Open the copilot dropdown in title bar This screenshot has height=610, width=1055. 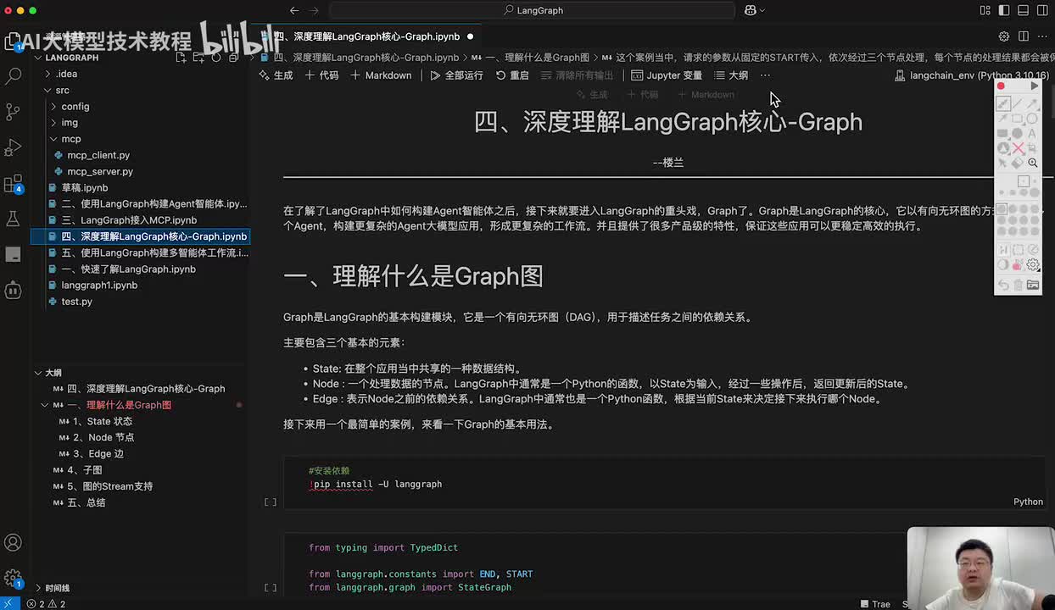click(x=754, y=10)
